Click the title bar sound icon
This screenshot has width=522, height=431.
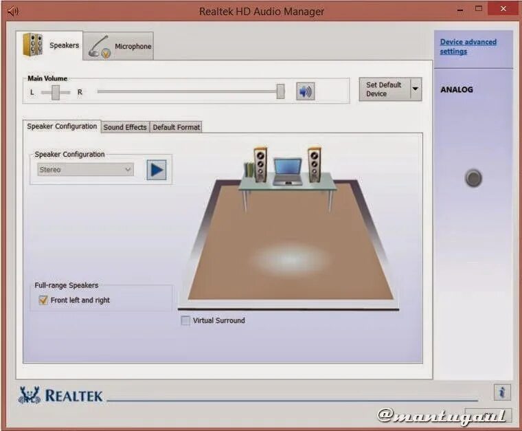tap(14, 11)
